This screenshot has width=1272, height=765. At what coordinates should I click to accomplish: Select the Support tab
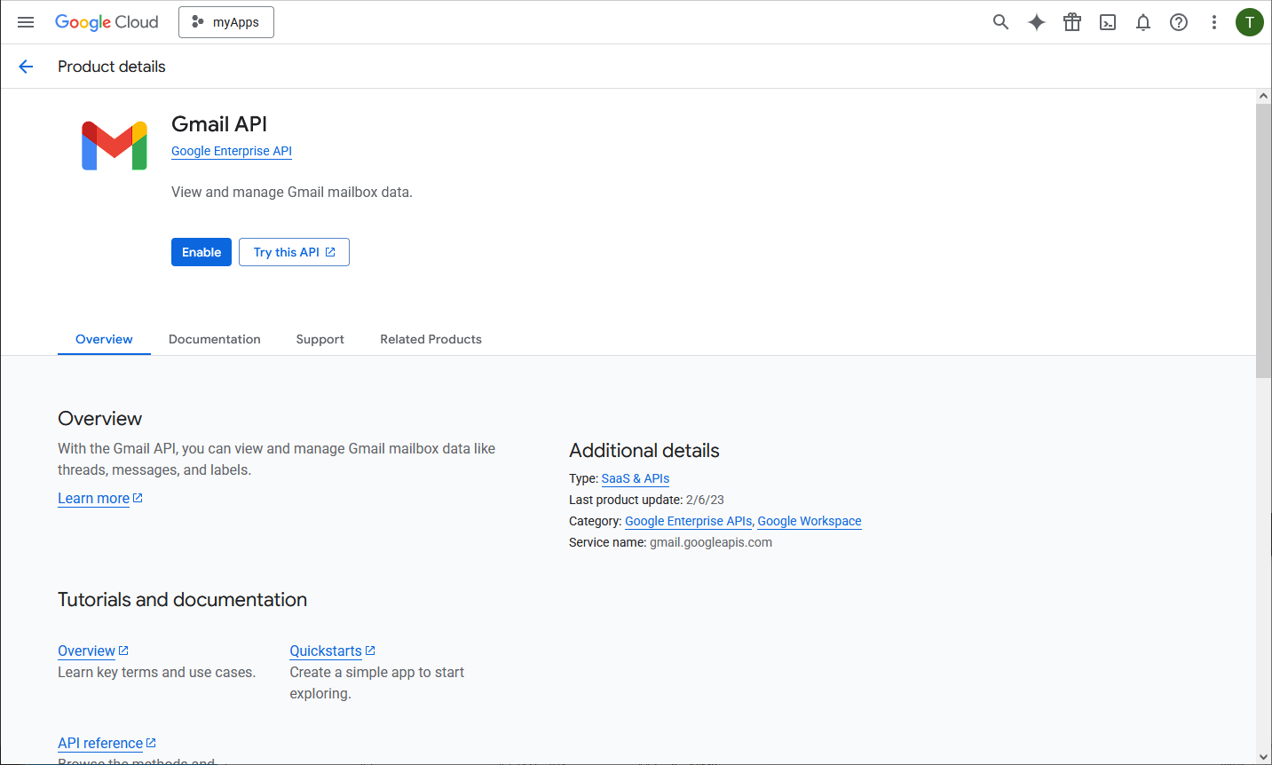click(x=320, y=339)
